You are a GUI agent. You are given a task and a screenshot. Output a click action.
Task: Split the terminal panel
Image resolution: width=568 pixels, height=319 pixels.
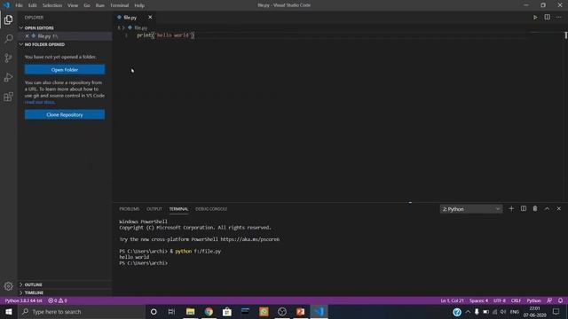523,209
